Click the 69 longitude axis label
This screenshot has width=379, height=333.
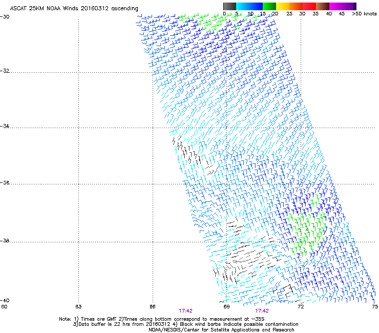pos(226,307)
